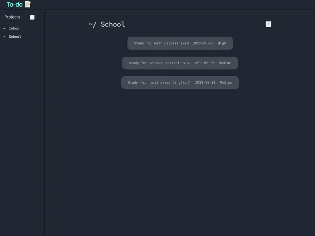Select the Study for math parcial exam task
Screen dimensions: 315x236
coord(161,43)
